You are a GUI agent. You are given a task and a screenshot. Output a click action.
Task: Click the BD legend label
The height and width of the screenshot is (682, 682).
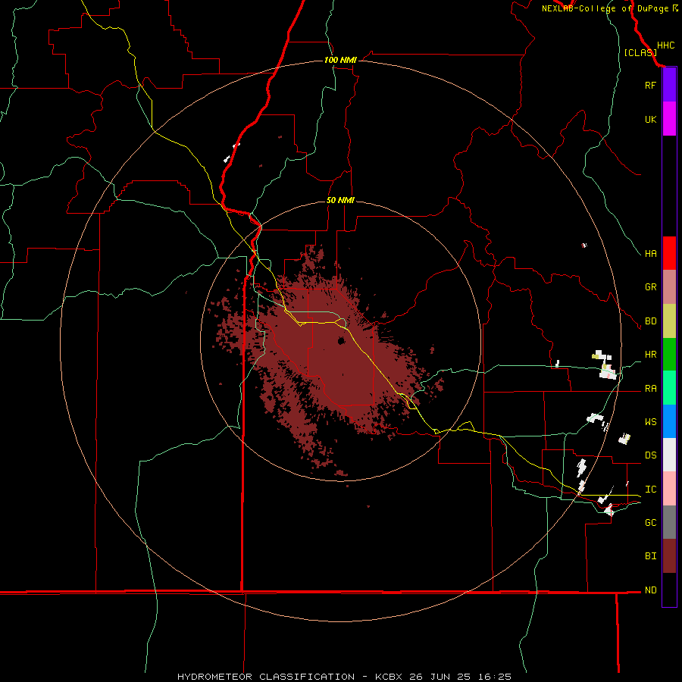(x=650, y=321)
